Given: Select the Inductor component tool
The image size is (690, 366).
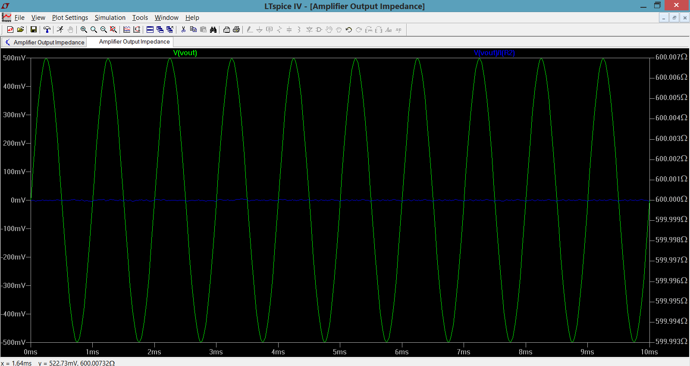Looking at the screenshot, I should click(x=299, y=29).
